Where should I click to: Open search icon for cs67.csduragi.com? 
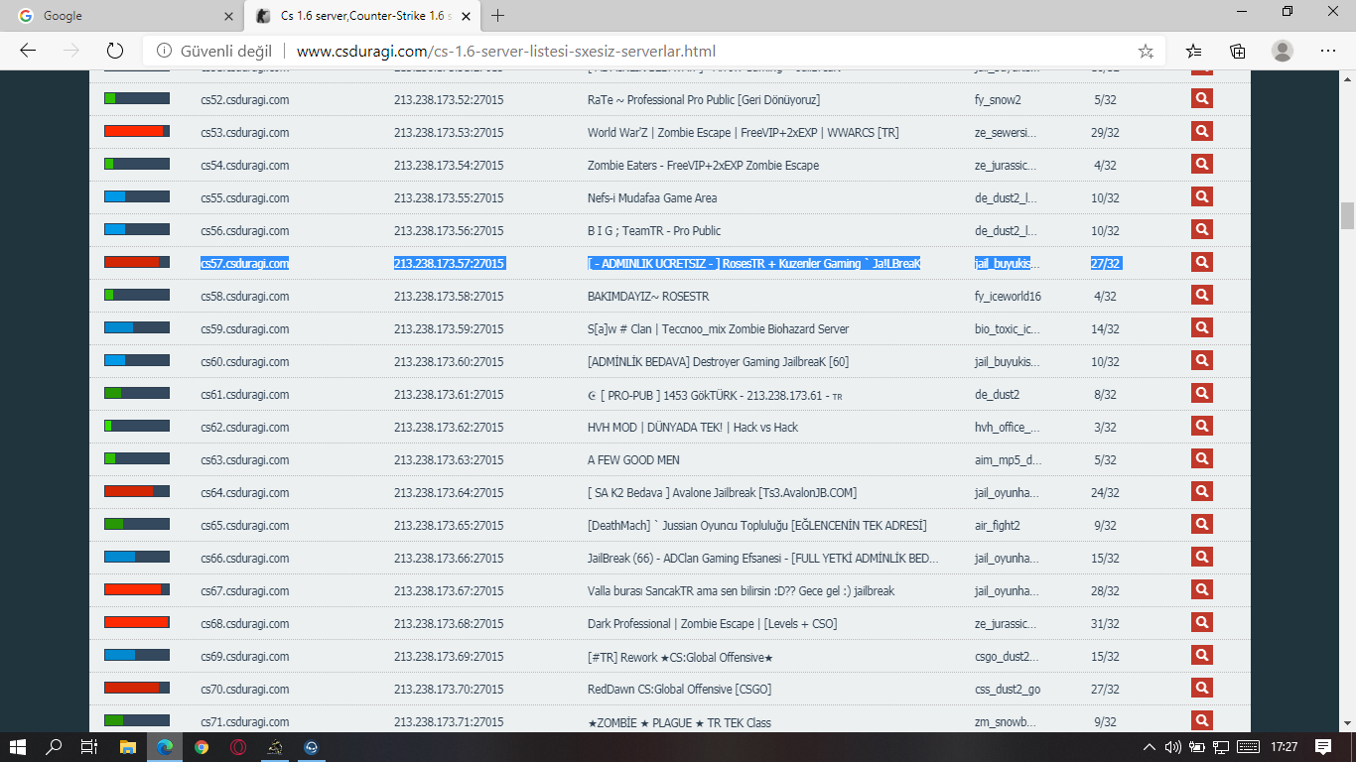tap(1202, 589)
